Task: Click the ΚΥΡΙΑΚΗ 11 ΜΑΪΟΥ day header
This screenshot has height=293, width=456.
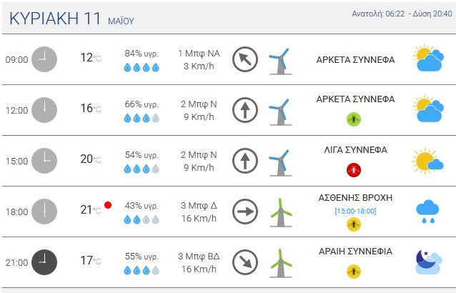Action: point(71,19)
